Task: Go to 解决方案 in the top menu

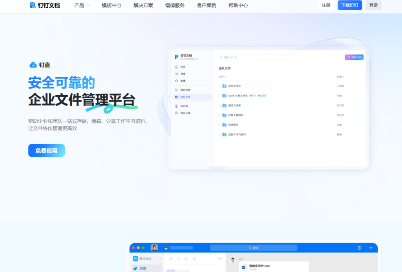Action: (x=143, y=5)
